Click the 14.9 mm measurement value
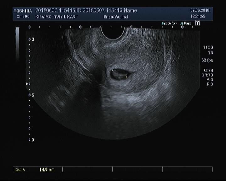 pyautogui.click(x=47, y=170)
